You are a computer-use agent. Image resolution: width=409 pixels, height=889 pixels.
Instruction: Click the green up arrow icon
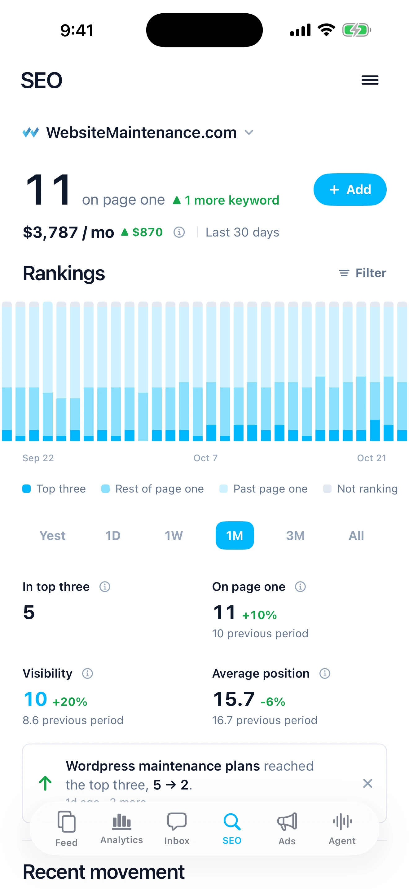(45, 783)
